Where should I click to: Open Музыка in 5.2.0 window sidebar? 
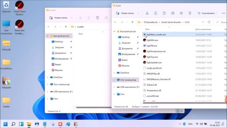pyautogui.click(x=125, y=65)
